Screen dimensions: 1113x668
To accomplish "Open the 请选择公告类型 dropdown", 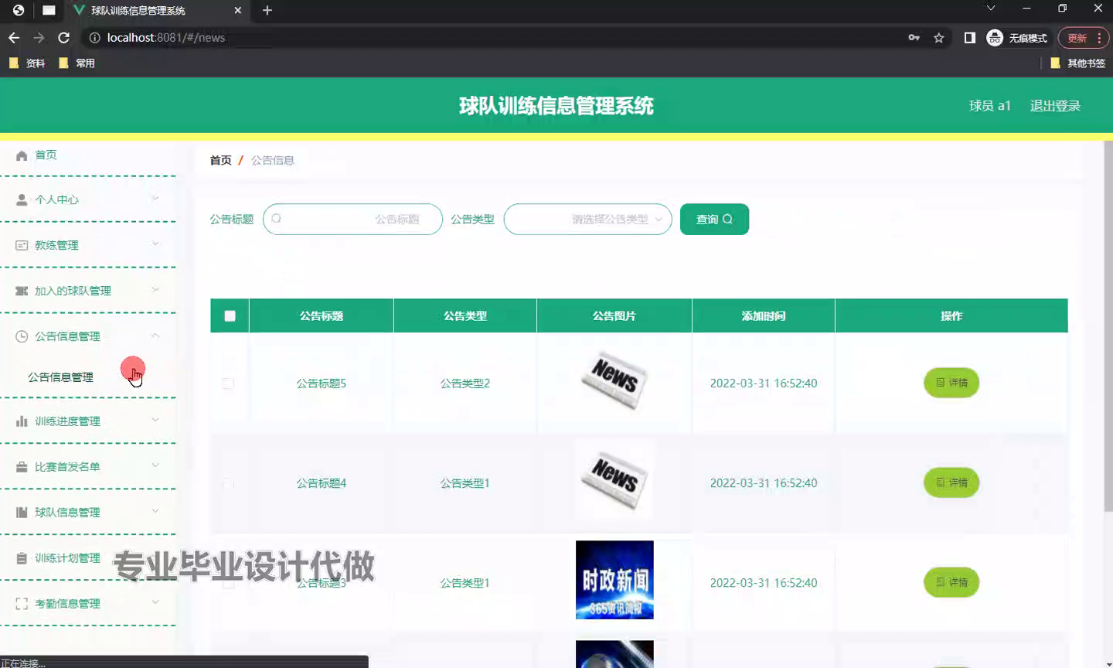I will point(587,219).
